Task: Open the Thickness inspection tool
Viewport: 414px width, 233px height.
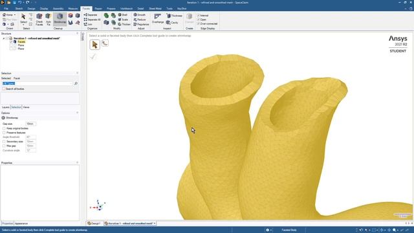Action: point(174,16)
